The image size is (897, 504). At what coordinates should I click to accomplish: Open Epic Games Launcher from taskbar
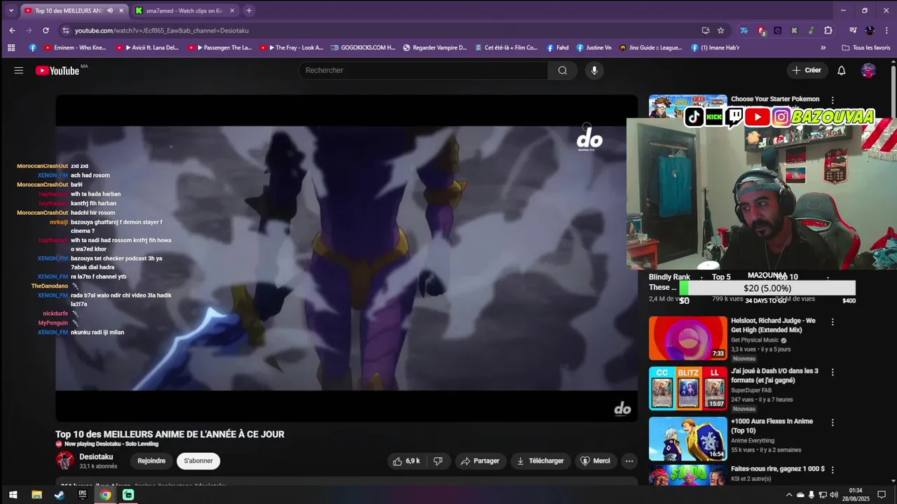tap(82, 495)
